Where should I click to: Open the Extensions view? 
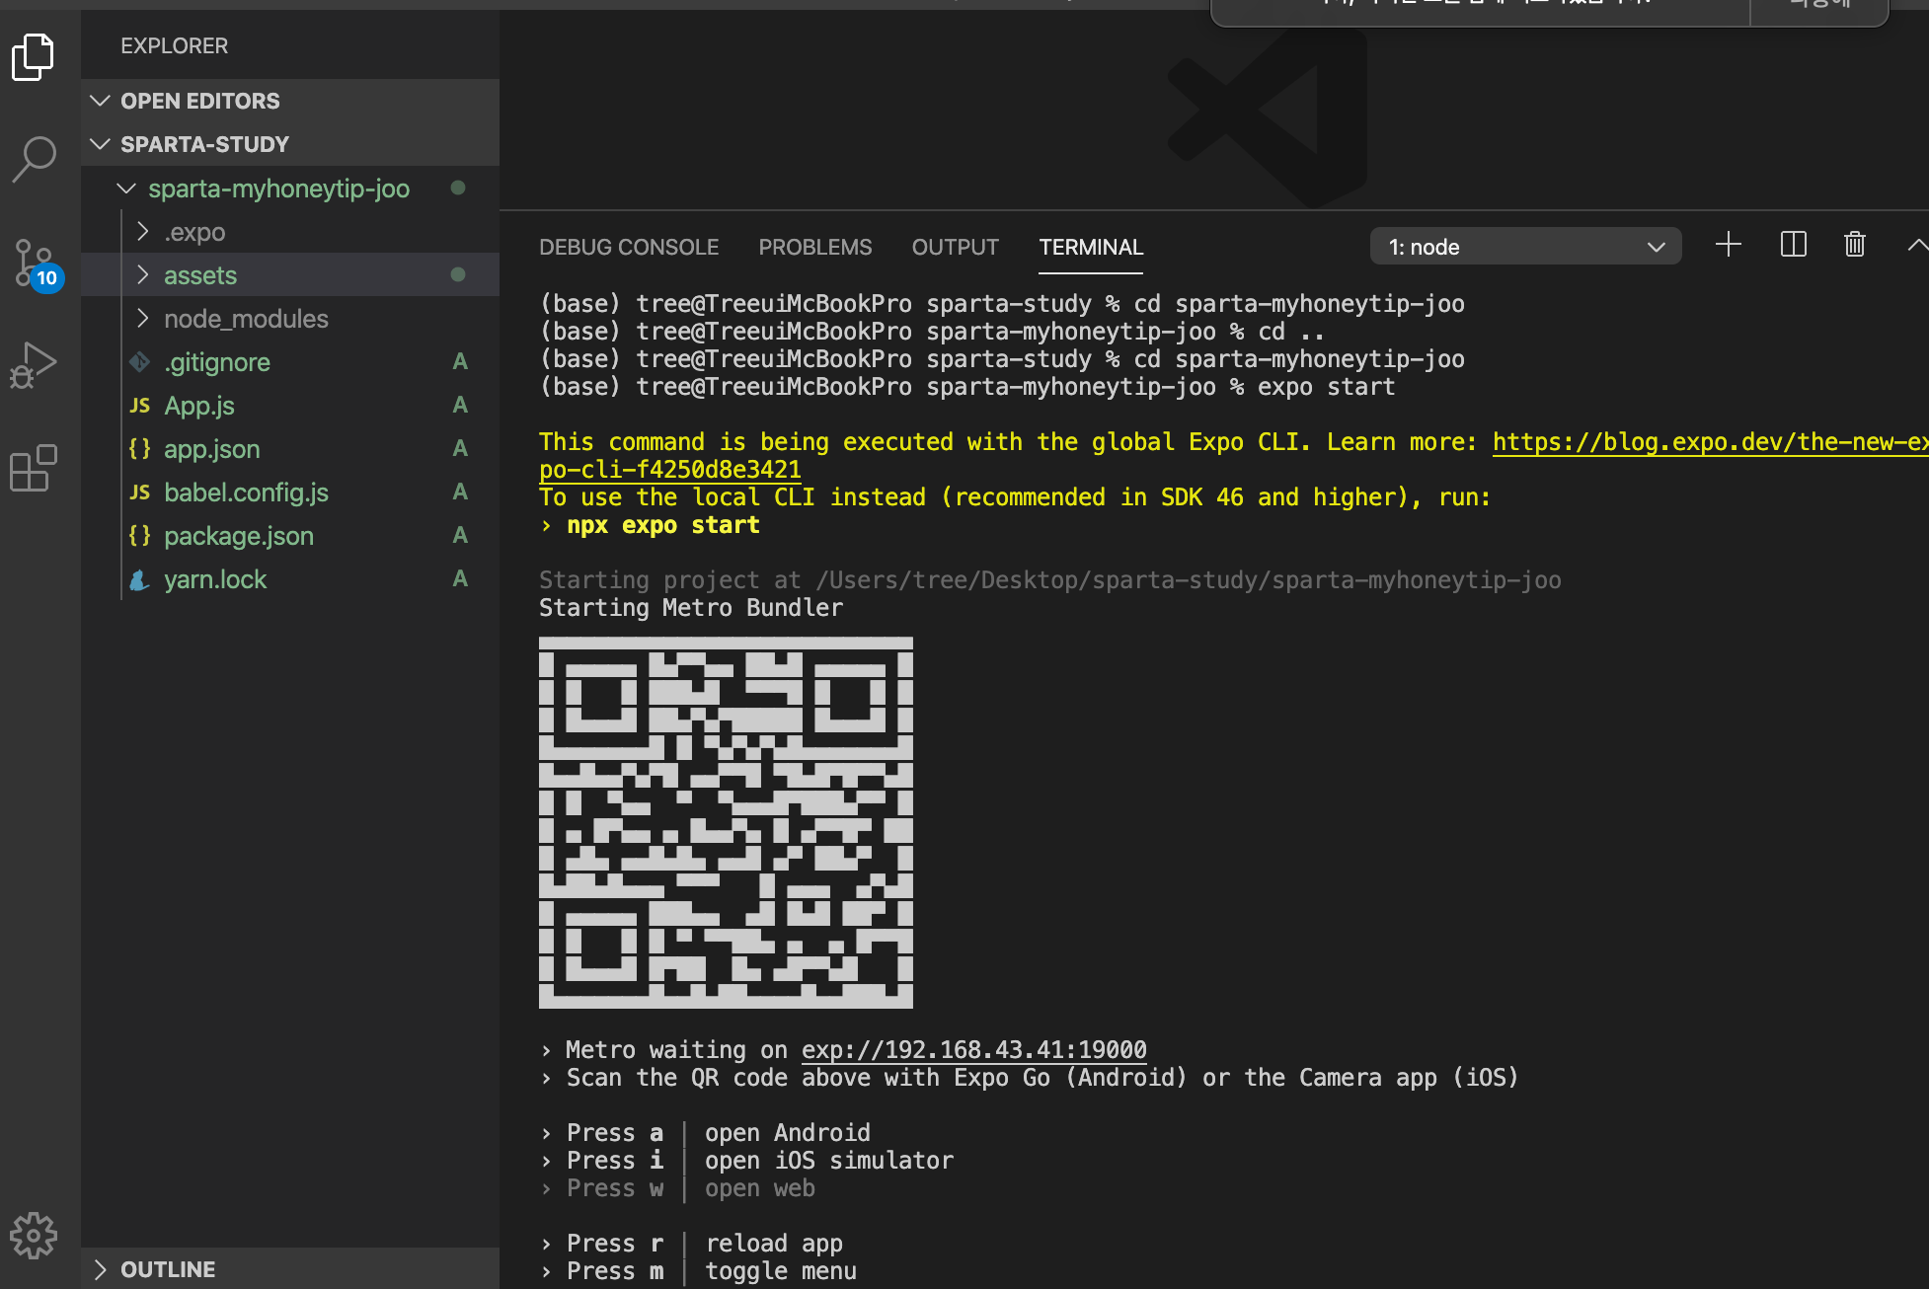(x=34, y=468)
